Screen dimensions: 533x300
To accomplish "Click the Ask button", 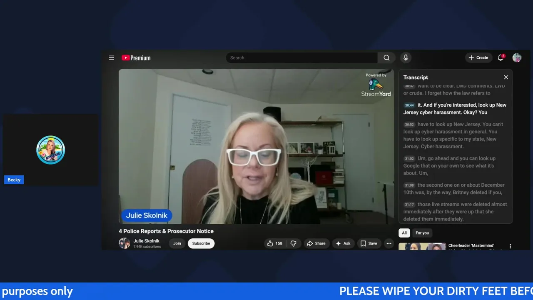I will click(343, 243).
